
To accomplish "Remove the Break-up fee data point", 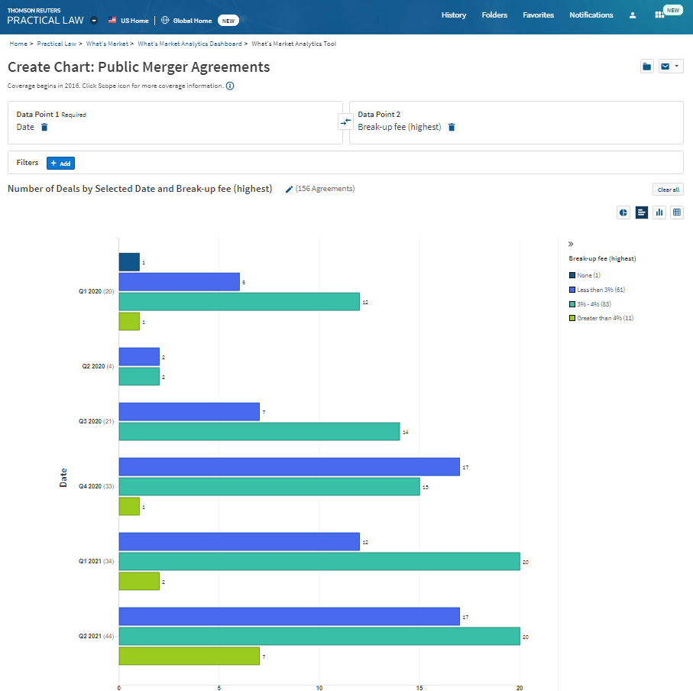I will 452,127.
